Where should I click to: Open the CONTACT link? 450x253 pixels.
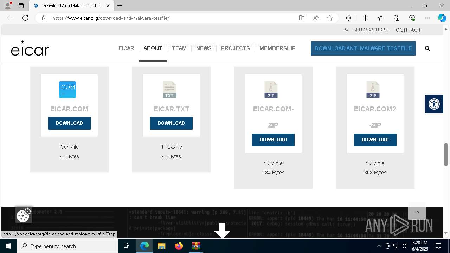(409, 30)
